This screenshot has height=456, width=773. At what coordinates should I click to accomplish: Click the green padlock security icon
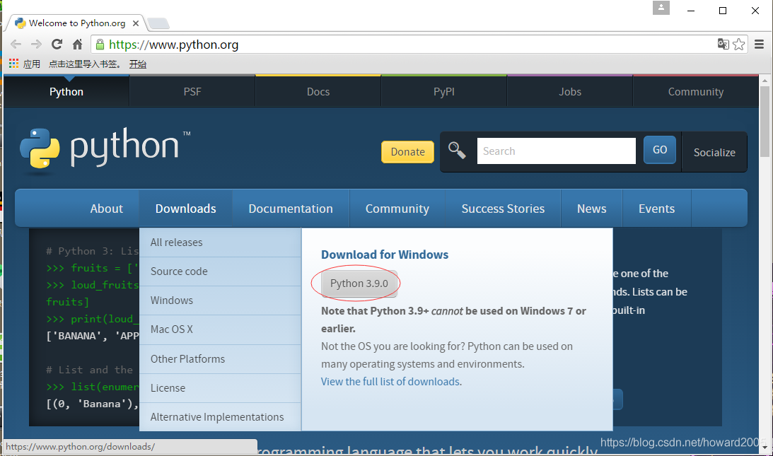[100, 45]
